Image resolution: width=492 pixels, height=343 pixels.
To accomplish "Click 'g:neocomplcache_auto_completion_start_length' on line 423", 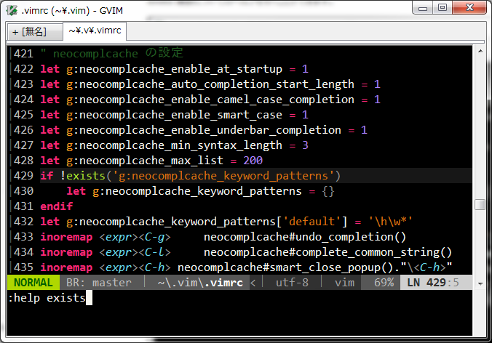I will pyautogui.click(x=210, y=84).
